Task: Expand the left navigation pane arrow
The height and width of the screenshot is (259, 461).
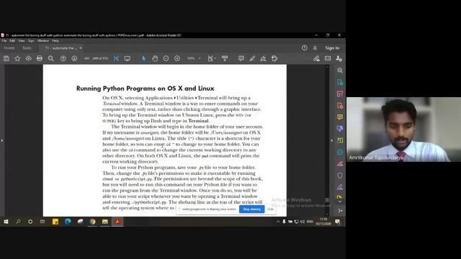Action: click(2, 141)
